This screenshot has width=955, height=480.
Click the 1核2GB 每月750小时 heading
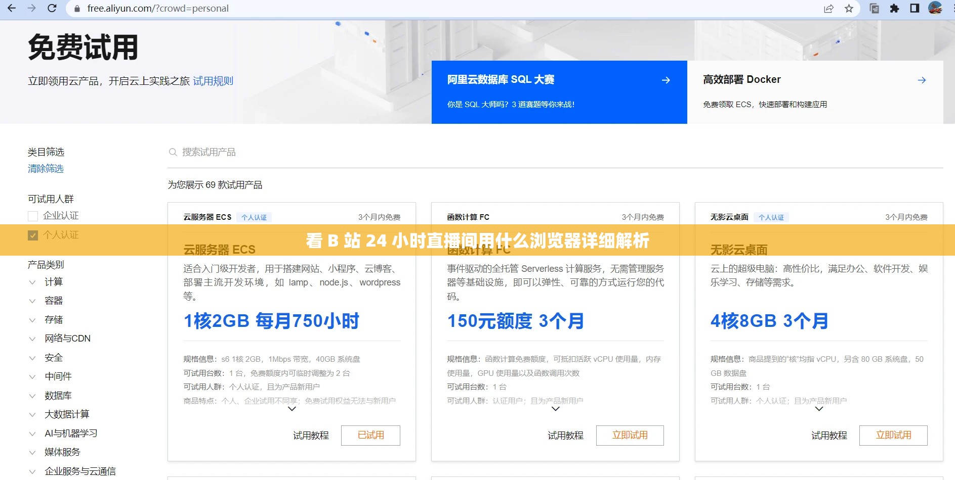point(271,321)
